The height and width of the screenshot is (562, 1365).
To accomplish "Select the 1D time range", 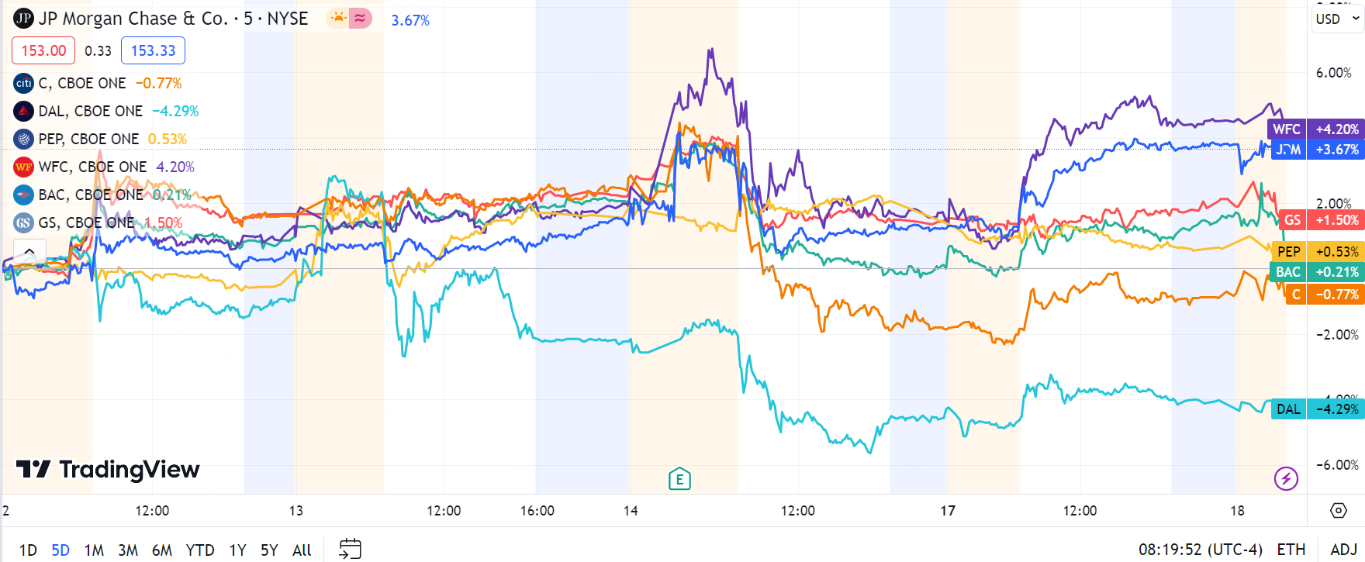I will pyautogui.click(x=28, y=550).
